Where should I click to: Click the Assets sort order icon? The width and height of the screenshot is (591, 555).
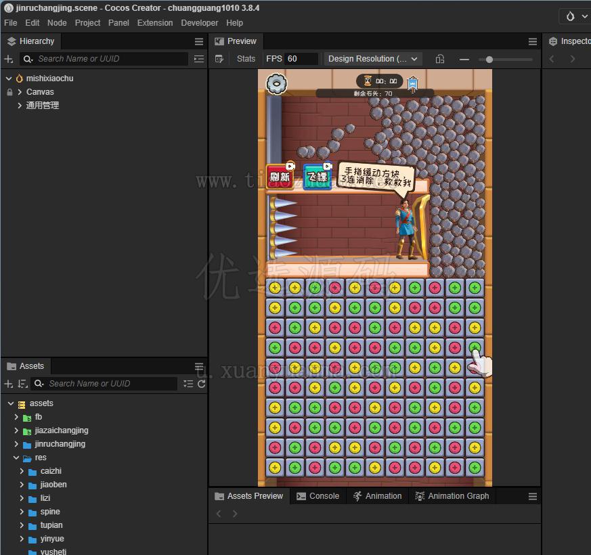pyautogui.click(x=22, y=384)
